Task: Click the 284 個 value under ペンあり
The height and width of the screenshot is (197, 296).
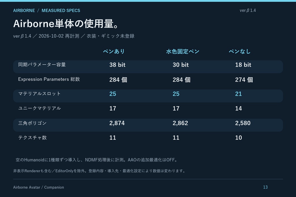Action: pyautogui.click(x=118, y=80)
